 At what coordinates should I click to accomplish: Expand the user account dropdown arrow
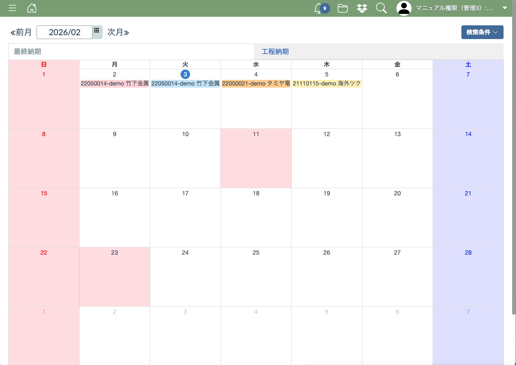click(x=505, y=8)
